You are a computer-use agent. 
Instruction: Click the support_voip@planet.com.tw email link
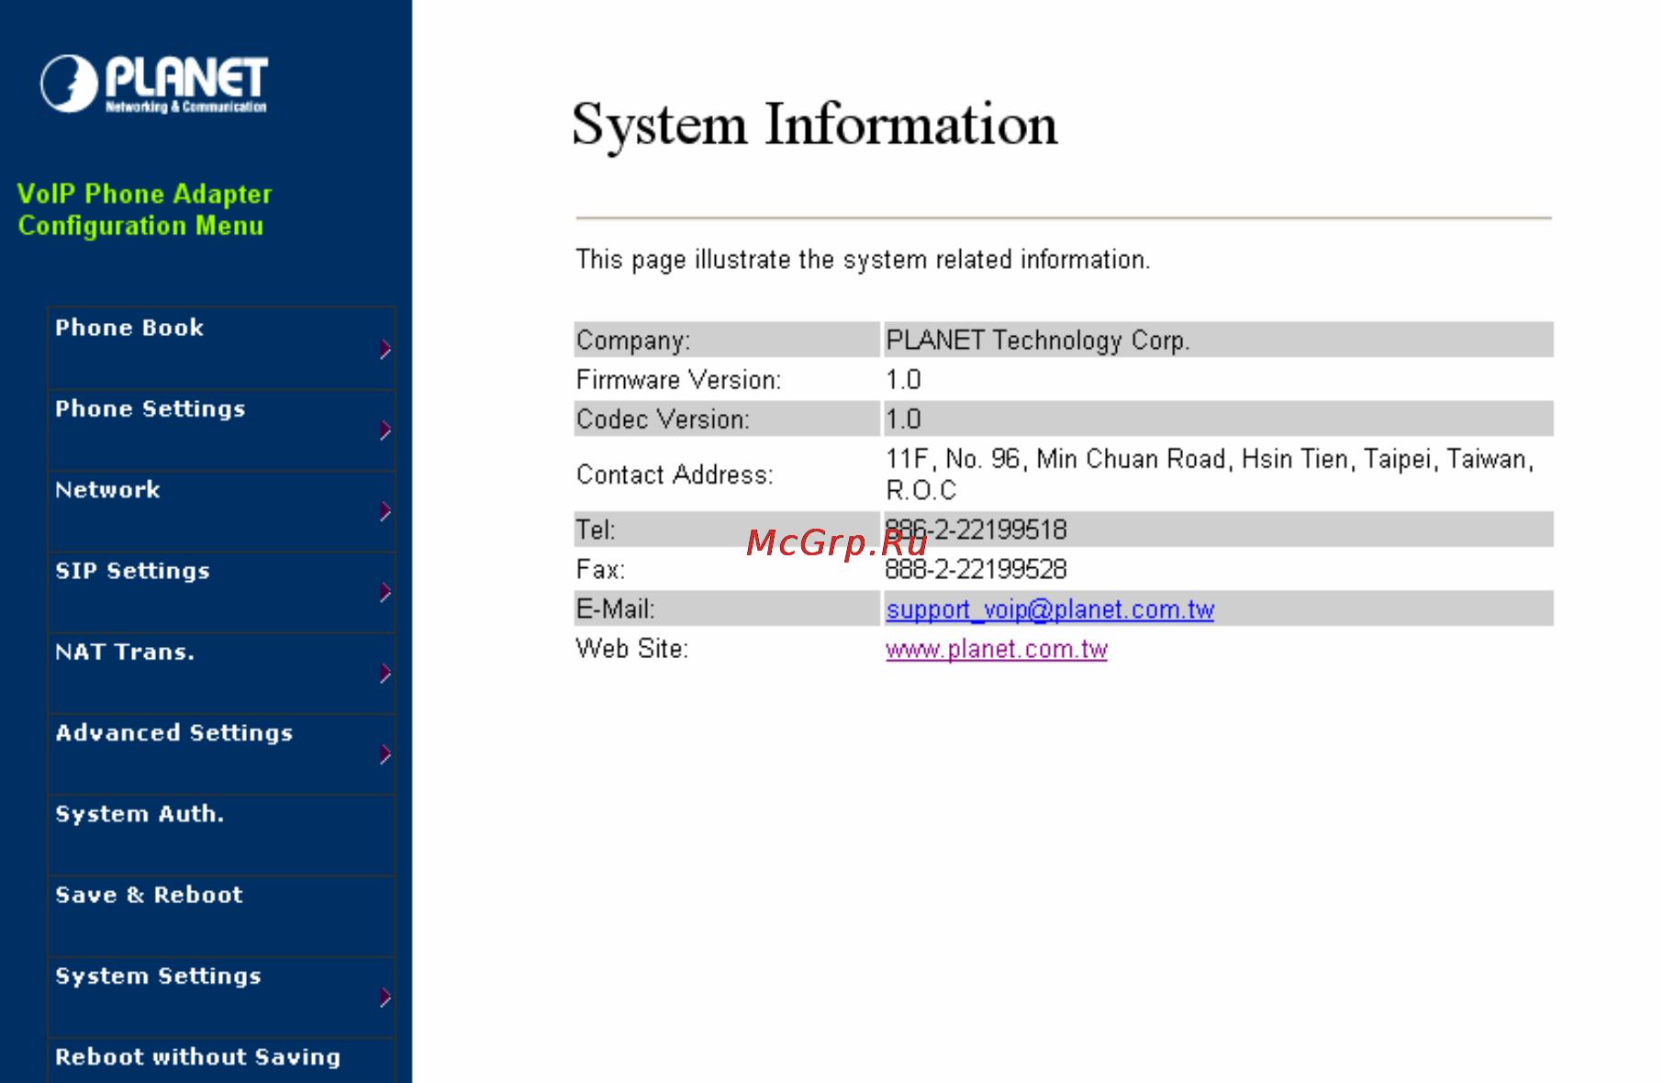pyautogui.click(x=1050, y=609)
